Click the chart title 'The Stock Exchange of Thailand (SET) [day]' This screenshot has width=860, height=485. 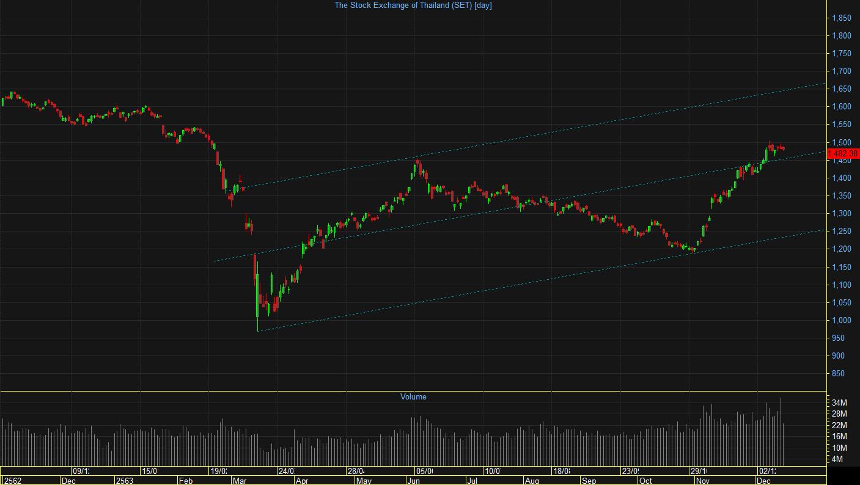coord(413,5)
